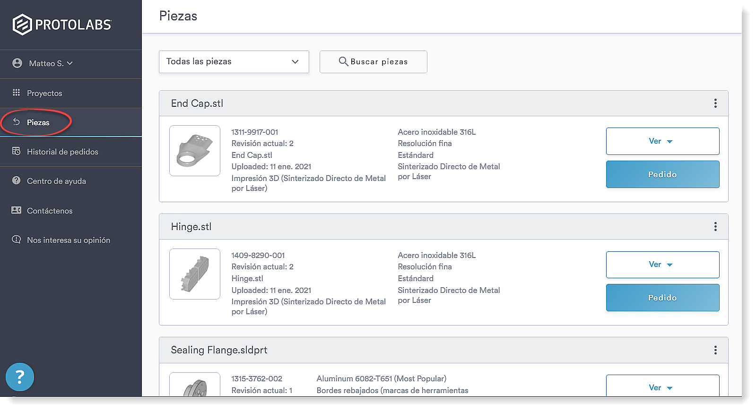Viewport: 756px width, 411px height.
Task: Click part number 1311-9917-001
Action: point(255,132)
